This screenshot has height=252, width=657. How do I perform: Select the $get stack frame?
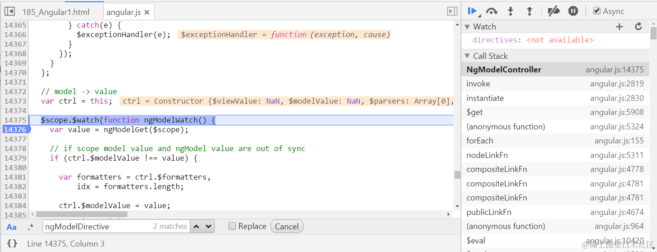click(555, 112)
